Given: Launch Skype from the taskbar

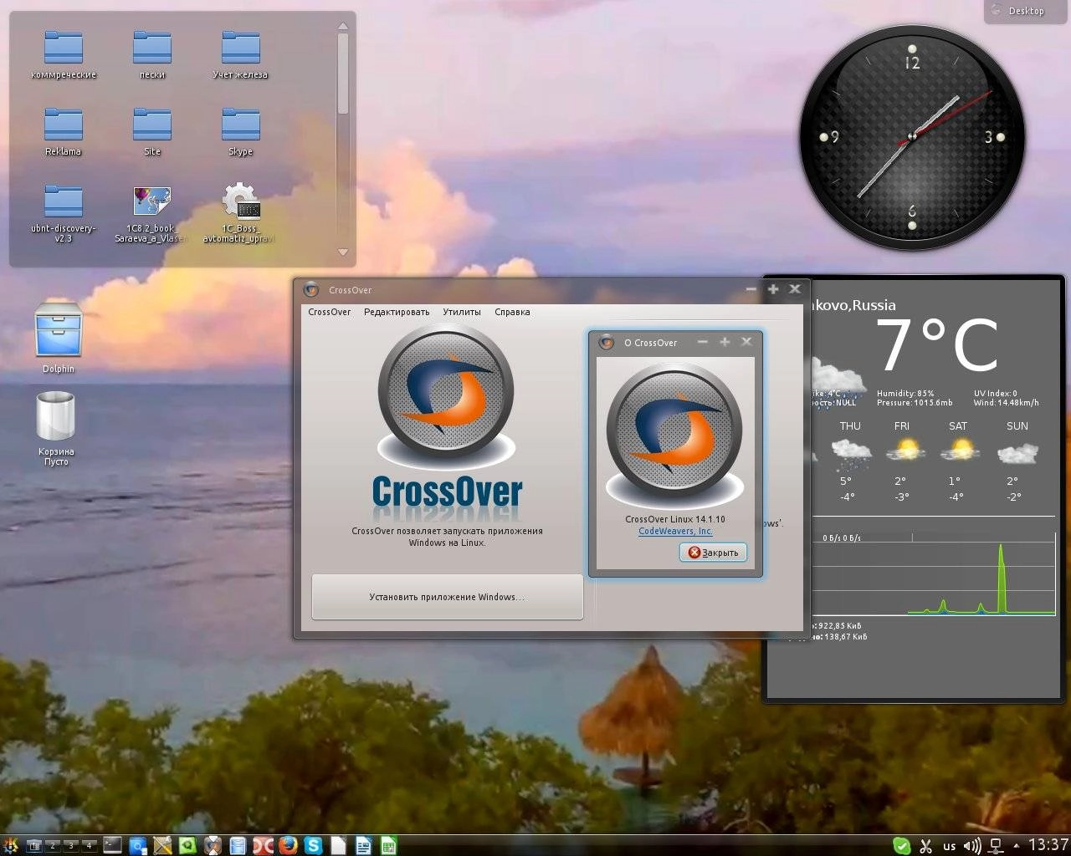Looking at the screenshot, I should tap(313, 846).
